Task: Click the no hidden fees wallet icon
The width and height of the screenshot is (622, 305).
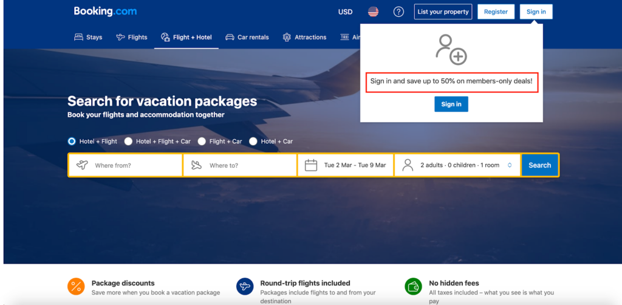Action: pyautogui.click(x=413, y=286)
